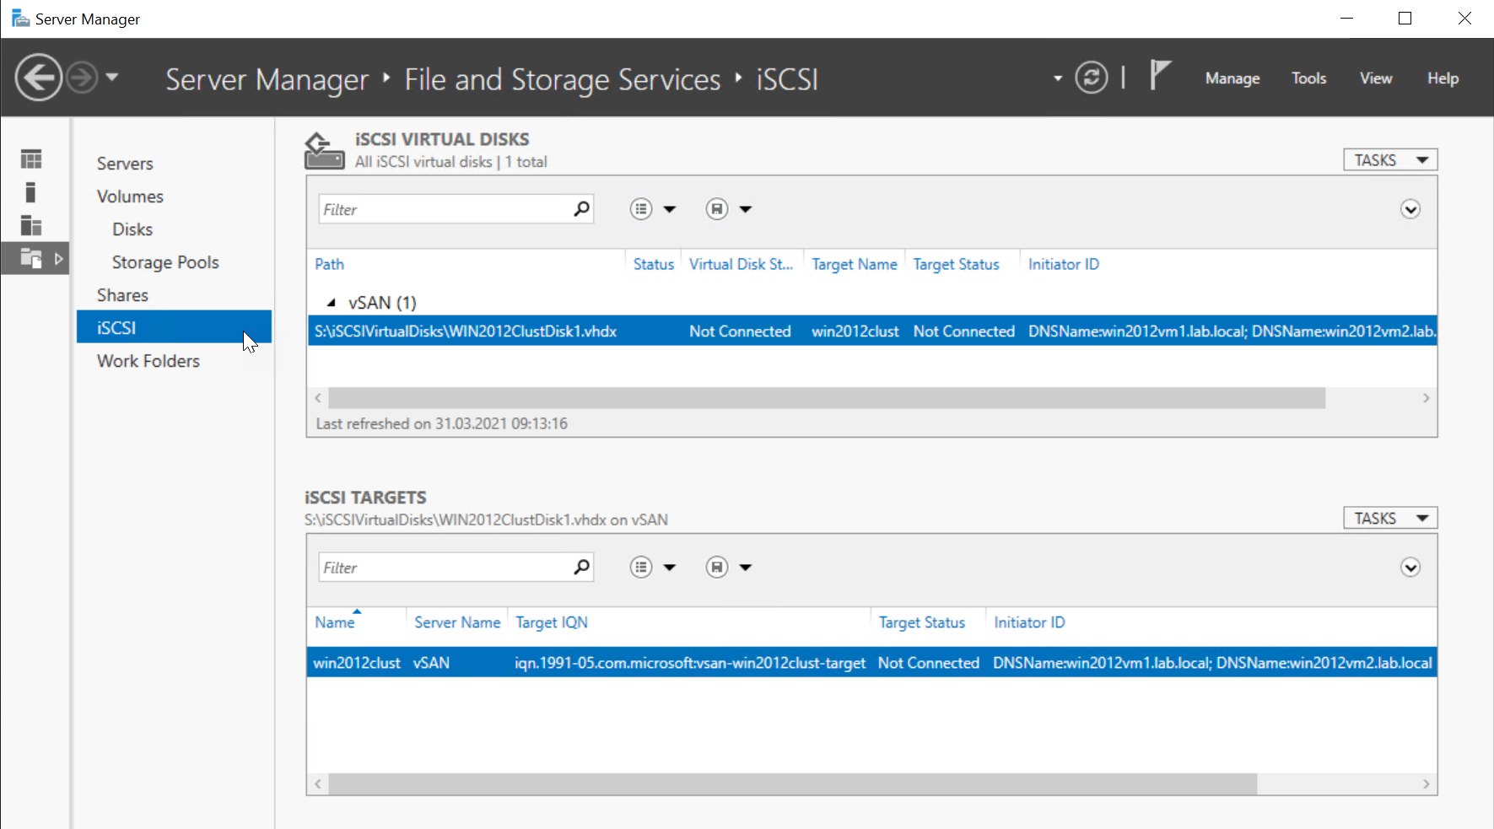Screen dimensions: 1494x829
Task: Sort targets by Name column
Action: 335,622
